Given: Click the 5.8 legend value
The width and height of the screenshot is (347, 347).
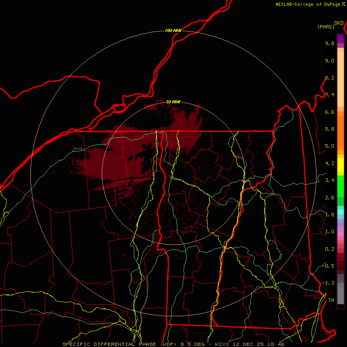Looking at the screenshot, I should point(330,129).
